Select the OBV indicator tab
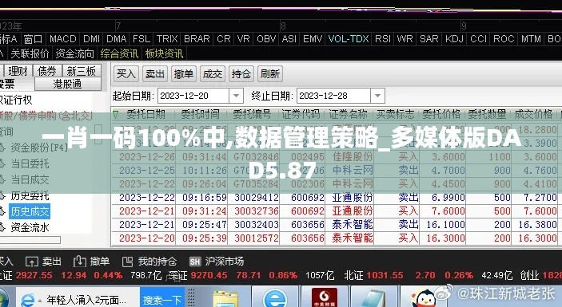 (x=266, y=39)
